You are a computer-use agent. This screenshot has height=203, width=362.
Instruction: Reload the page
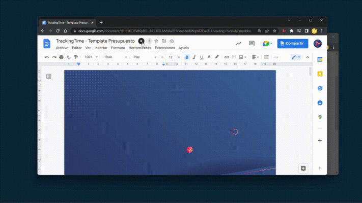coord(58,31)
